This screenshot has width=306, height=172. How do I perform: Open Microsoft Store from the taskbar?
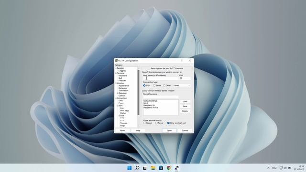click(x=161, y=168)
